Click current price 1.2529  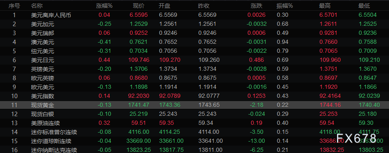click(138, 24)
